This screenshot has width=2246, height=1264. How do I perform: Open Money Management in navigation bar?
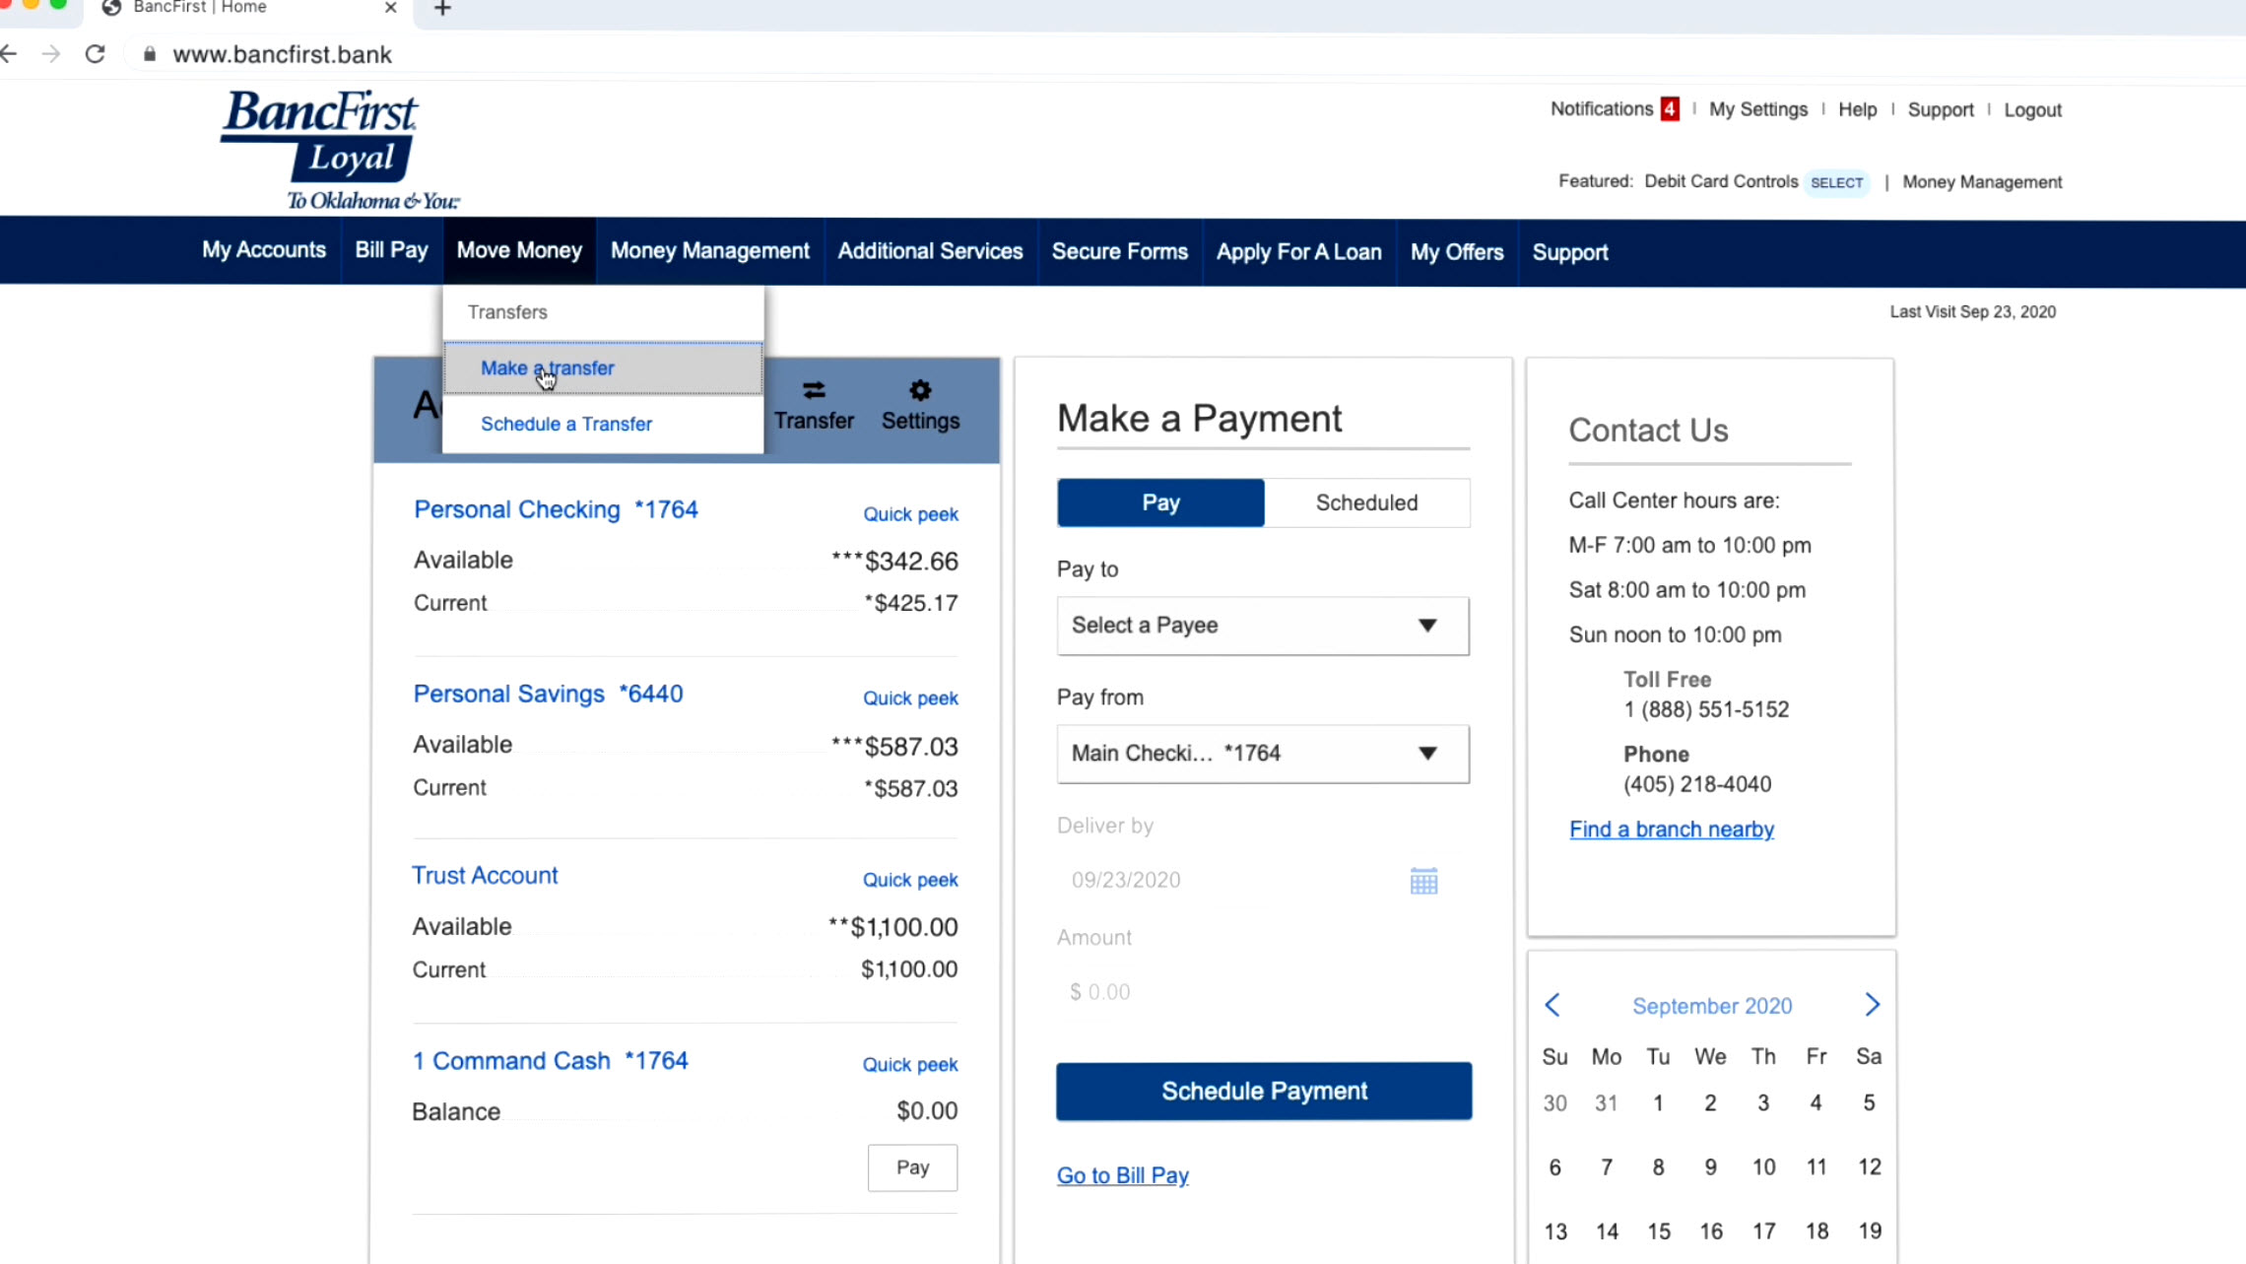click(709, 251)
